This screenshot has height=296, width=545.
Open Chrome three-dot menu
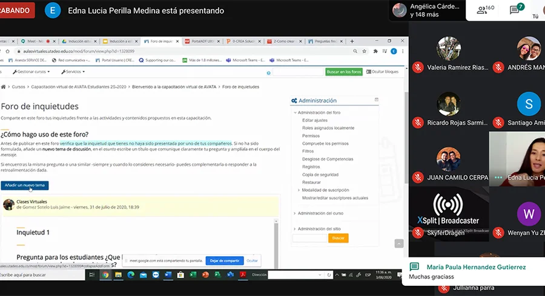(x=403, y=51)
